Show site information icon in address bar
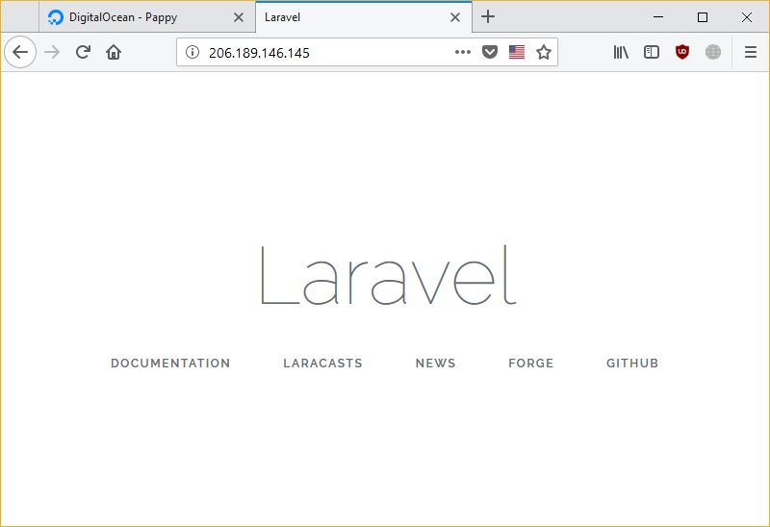Image resolution: width=770 pixels, height=527 pixels. point(192,52)
